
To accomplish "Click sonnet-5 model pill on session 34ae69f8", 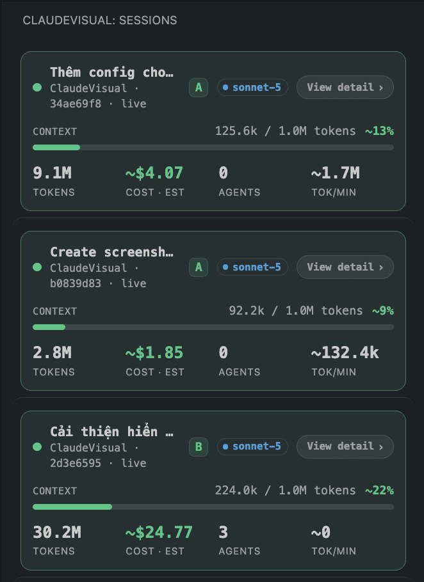I will tap(252, 88).
